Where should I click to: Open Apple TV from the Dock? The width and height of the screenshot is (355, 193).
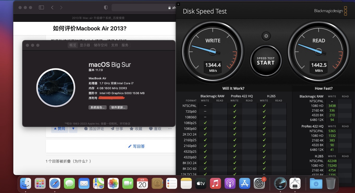click(x=201, y=184)
